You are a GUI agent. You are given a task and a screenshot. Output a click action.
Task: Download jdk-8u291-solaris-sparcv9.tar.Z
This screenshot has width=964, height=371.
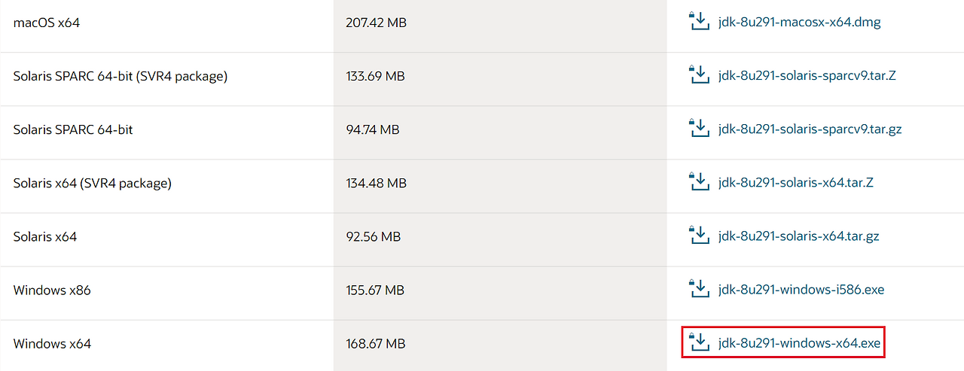click(807, 75)
